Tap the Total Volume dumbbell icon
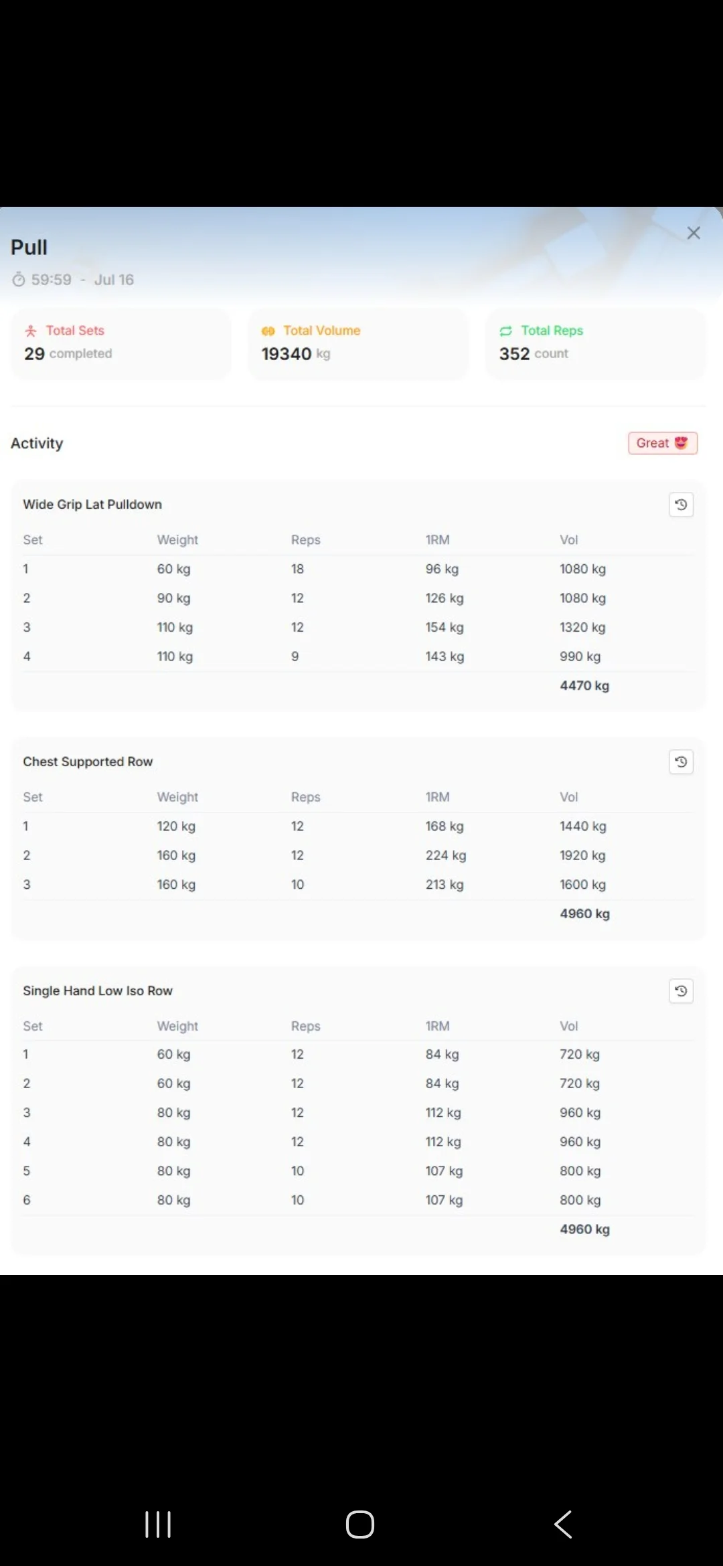Image resolution: width=723 pixels, height=1566 pixels. 268,331
